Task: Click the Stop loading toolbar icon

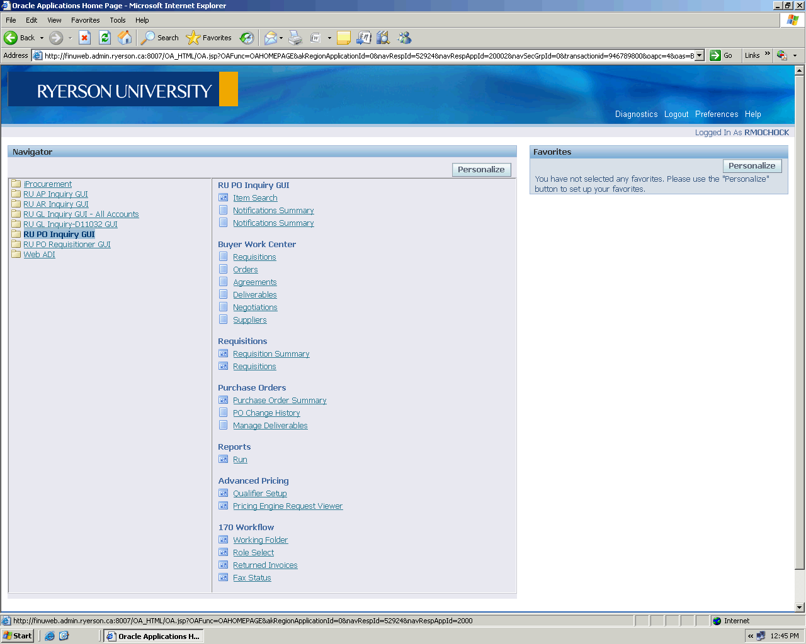Action: 85,38
